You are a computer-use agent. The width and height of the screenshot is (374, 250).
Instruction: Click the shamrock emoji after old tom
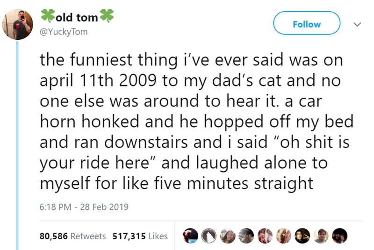tap(107, 16)
